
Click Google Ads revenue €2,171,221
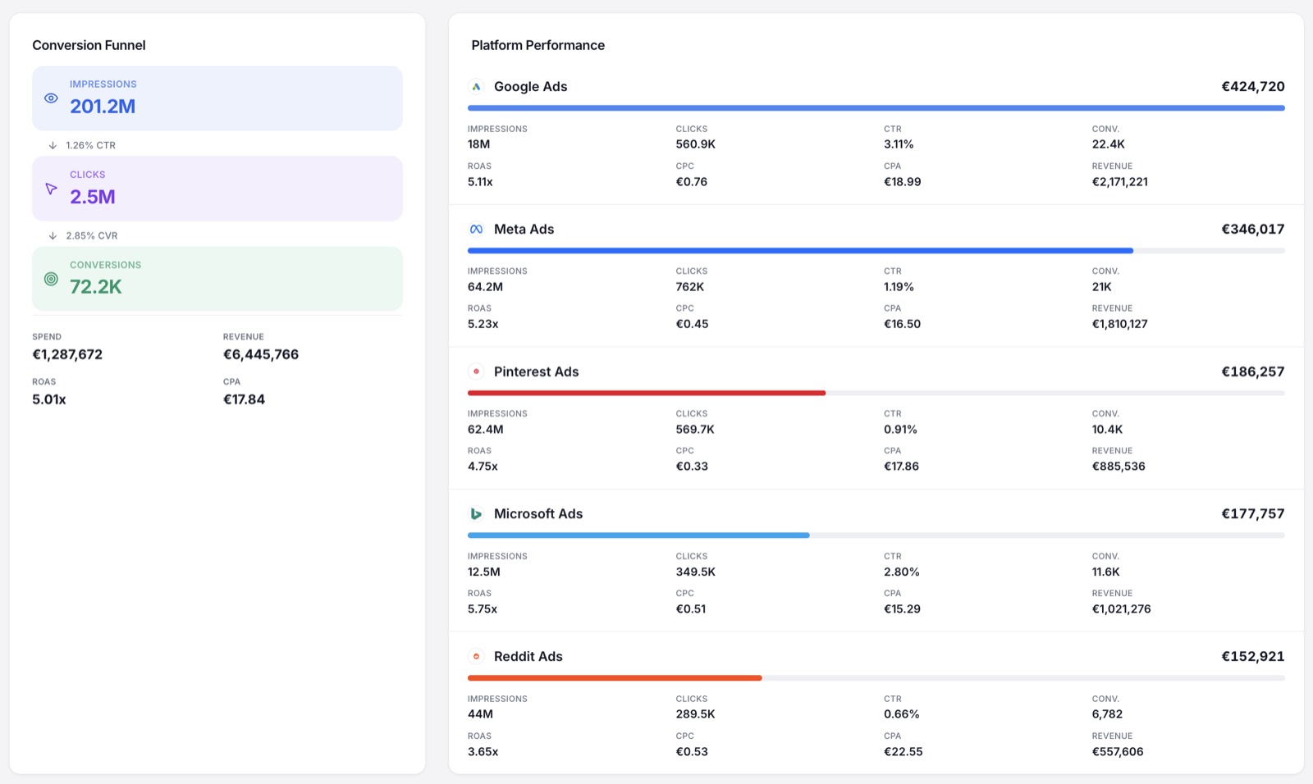point(1119,181)
